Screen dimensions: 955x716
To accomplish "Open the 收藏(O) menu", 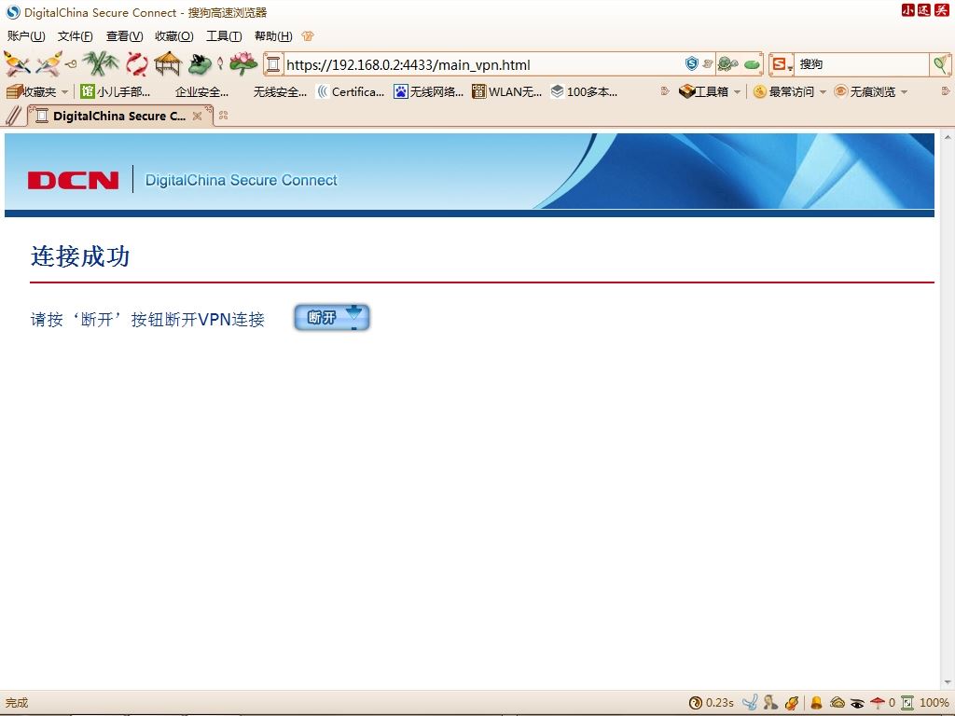I will (174, 36).
